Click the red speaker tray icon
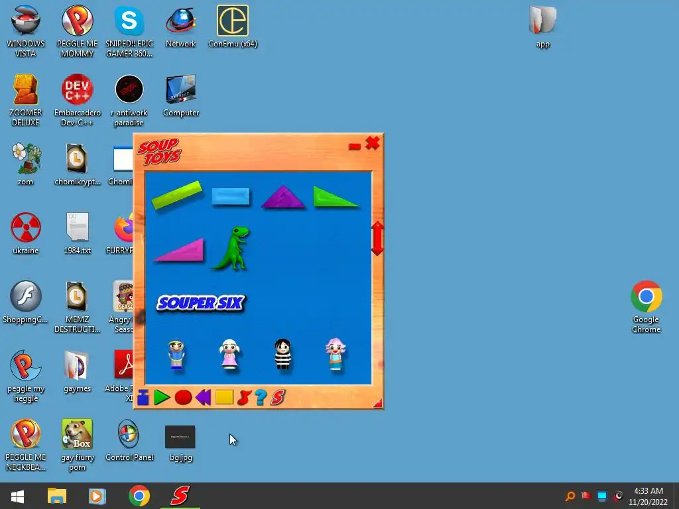The height and width of the screenshot is (509, 679). tap(618, 496)
